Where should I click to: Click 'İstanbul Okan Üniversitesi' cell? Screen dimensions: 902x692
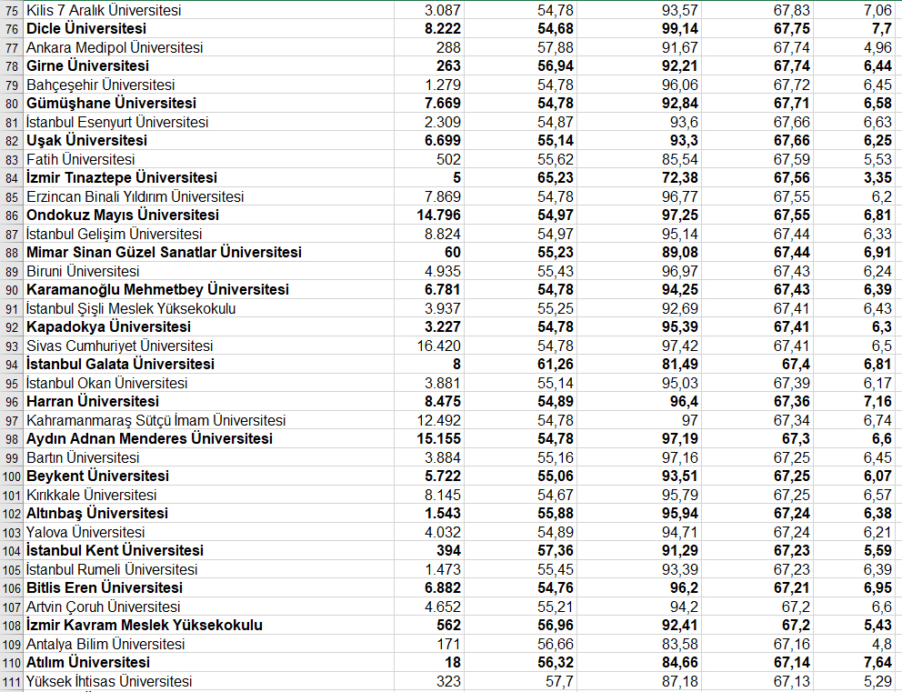208,383
